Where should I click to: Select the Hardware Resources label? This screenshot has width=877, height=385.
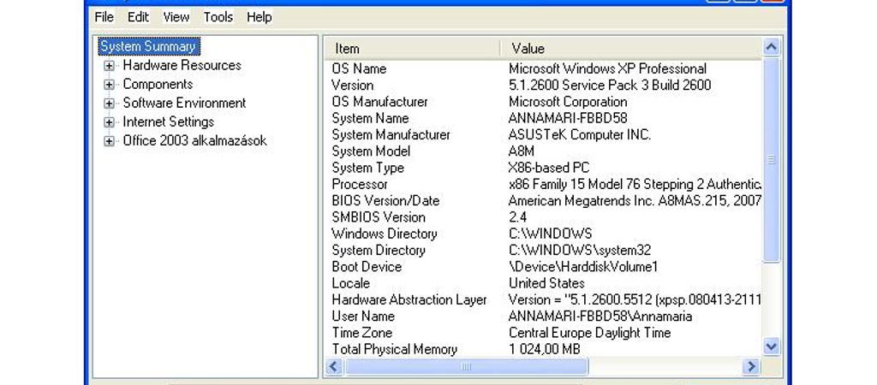[x=182, y=65]
